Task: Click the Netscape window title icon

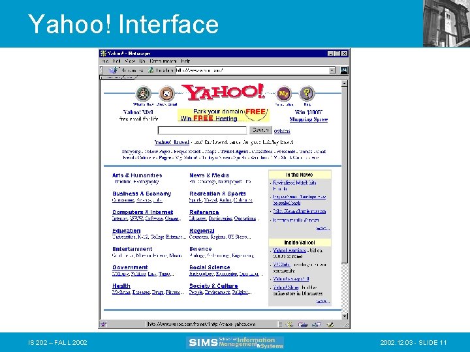Action: click(x=103, y=53)
